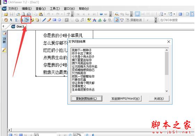The image size is (195, 136).
Task: Click the Open file folder icon
Action: coord(6,14)
